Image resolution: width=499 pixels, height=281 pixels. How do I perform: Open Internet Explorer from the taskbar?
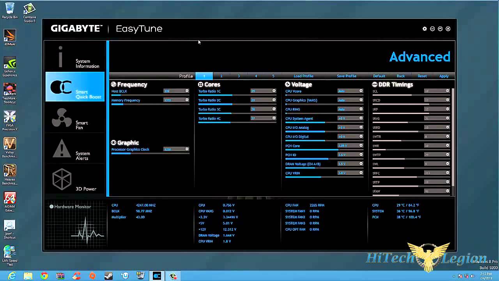tap(12, 276)
